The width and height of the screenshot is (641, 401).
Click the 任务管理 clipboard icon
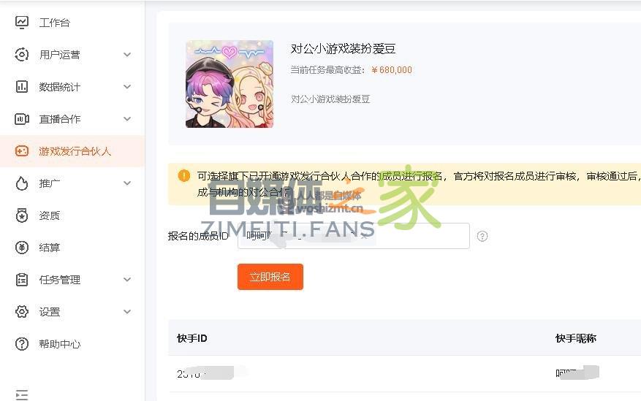pos(22,280)
